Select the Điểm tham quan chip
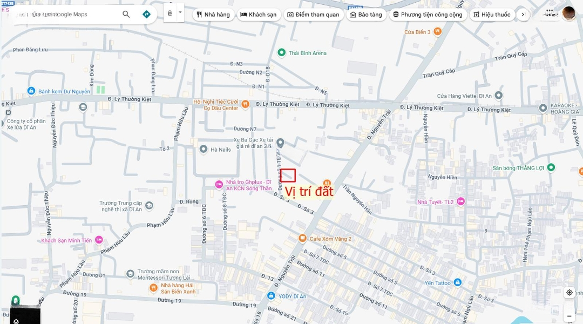This screenshot has height=324, width=583. coord(314,15)
